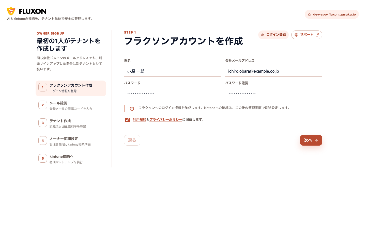
Task: Click the dev-app-fluxon.gusuku.io domain badge
Action: (332, 14)
